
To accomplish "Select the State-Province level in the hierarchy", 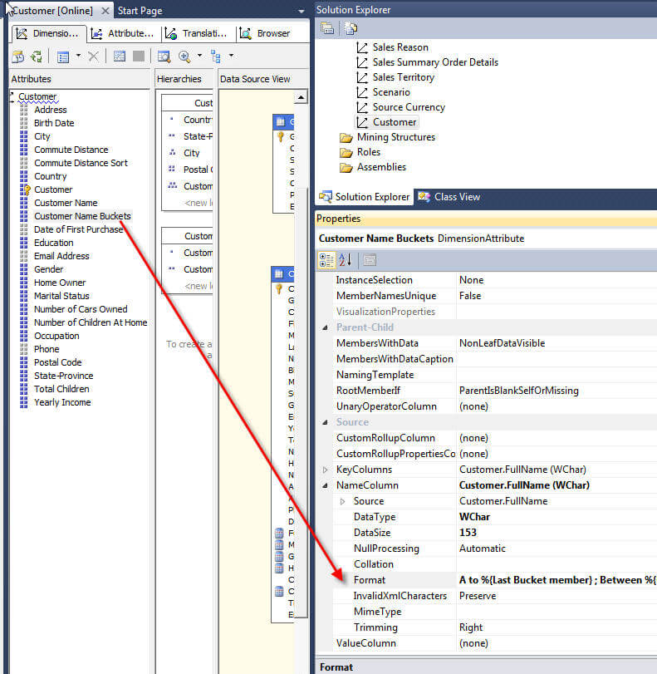I will [x=198, y=136].
